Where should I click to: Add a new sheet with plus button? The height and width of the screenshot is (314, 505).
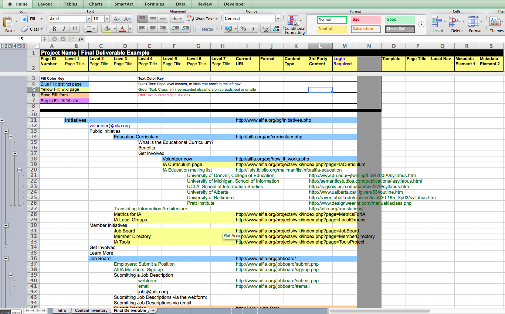[153, 311]
